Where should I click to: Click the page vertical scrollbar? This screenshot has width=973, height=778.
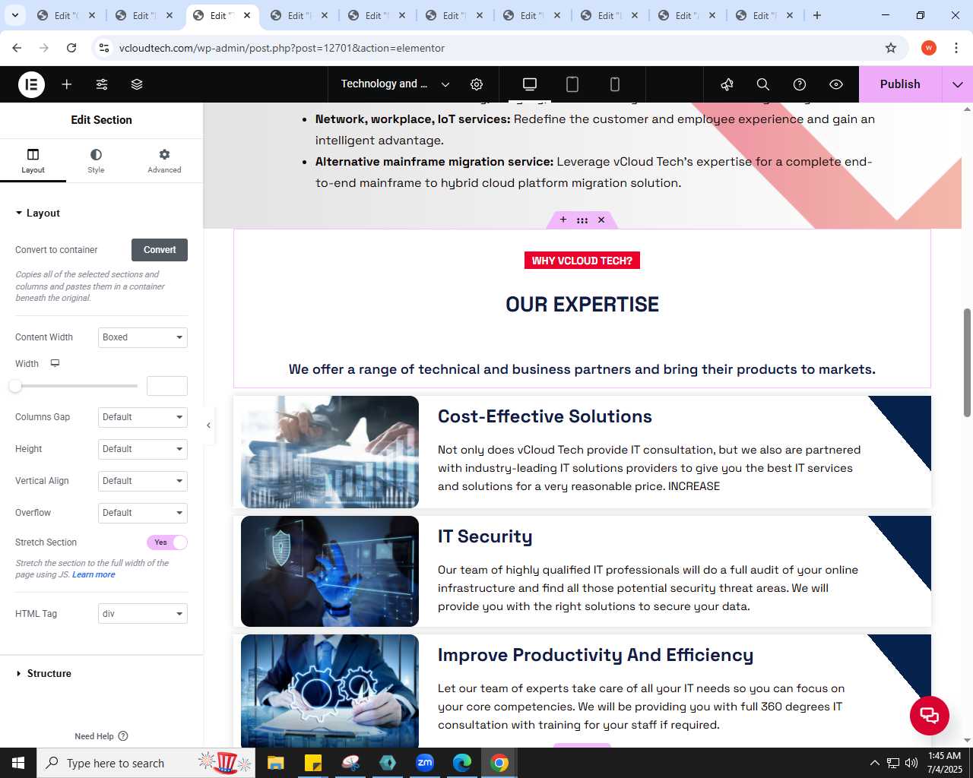click(967, 363)
